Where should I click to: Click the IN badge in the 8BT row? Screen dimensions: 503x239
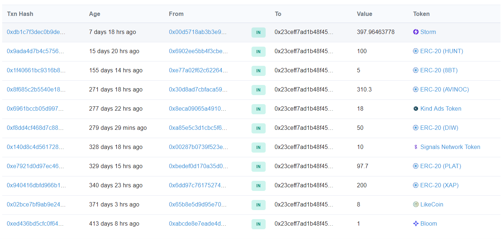coord(258,71)
